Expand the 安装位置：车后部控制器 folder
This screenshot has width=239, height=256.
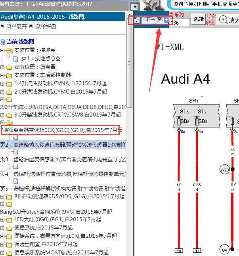coord(2,75)
